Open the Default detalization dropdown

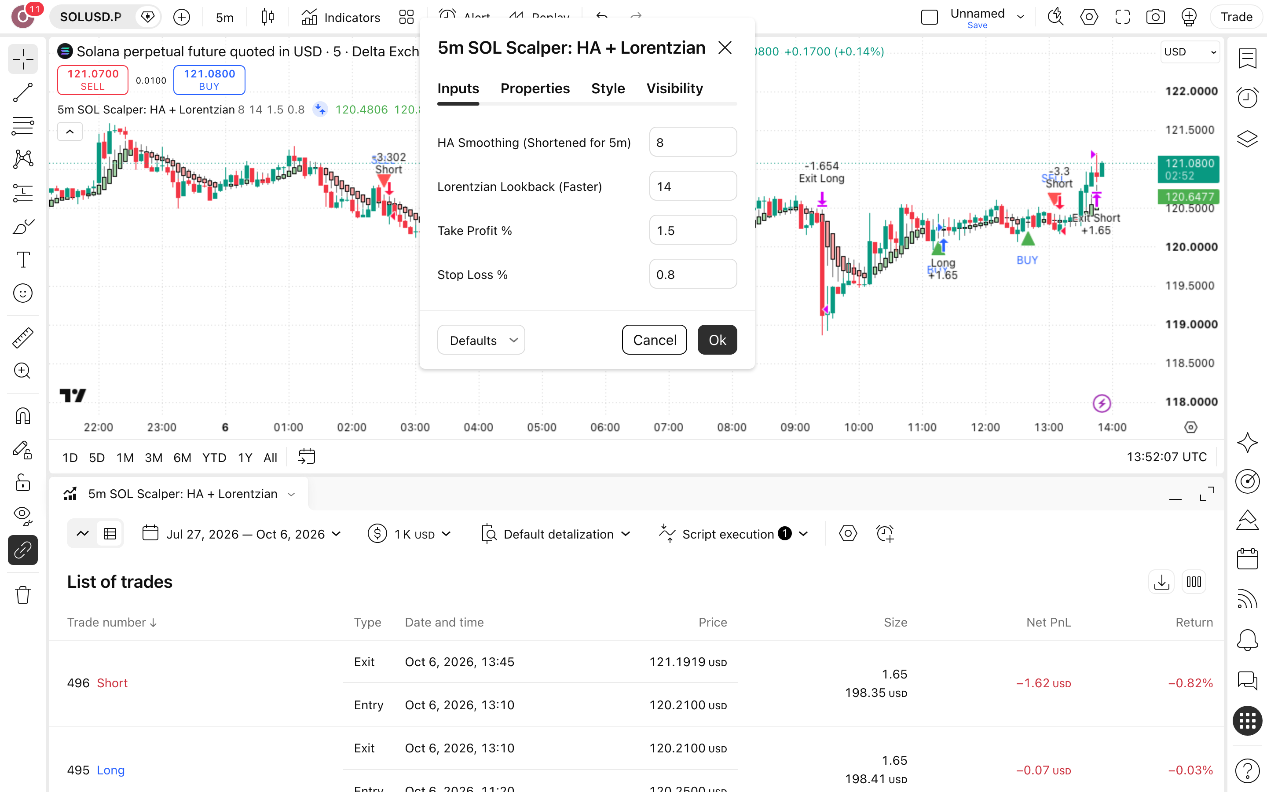coord(556,534)
